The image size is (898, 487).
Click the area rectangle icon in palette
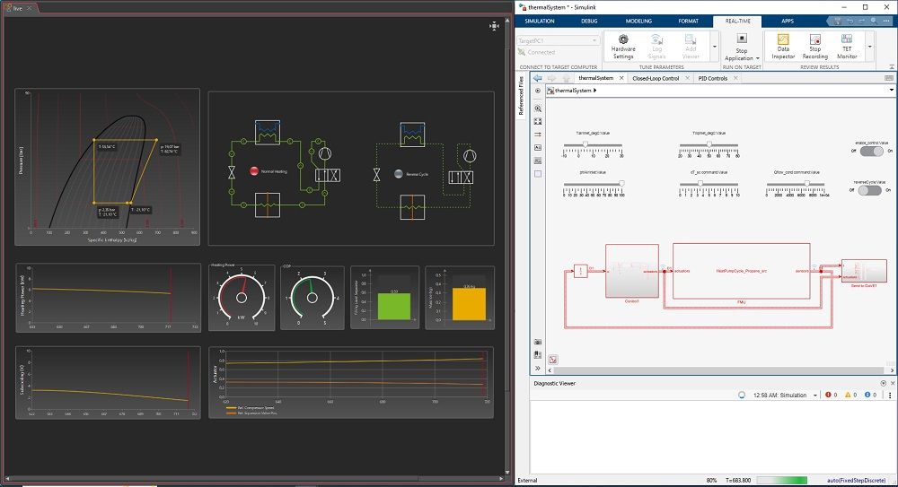pos(538,174)
